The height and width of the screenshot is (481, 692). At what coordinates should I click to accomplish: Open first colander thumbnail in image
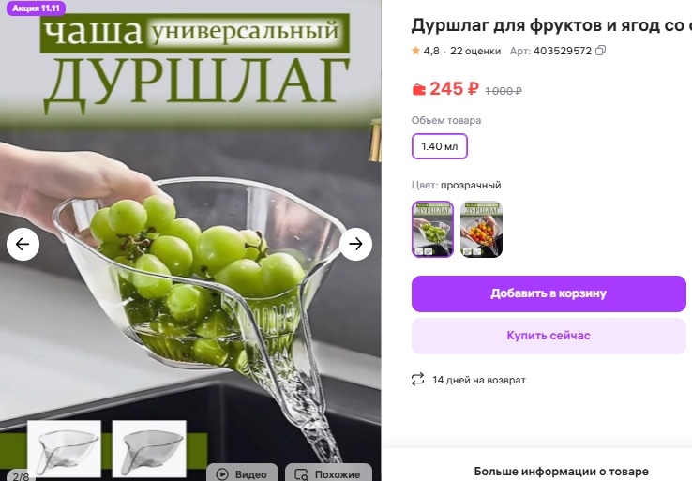pyautogui.click(x=65, y=449)
